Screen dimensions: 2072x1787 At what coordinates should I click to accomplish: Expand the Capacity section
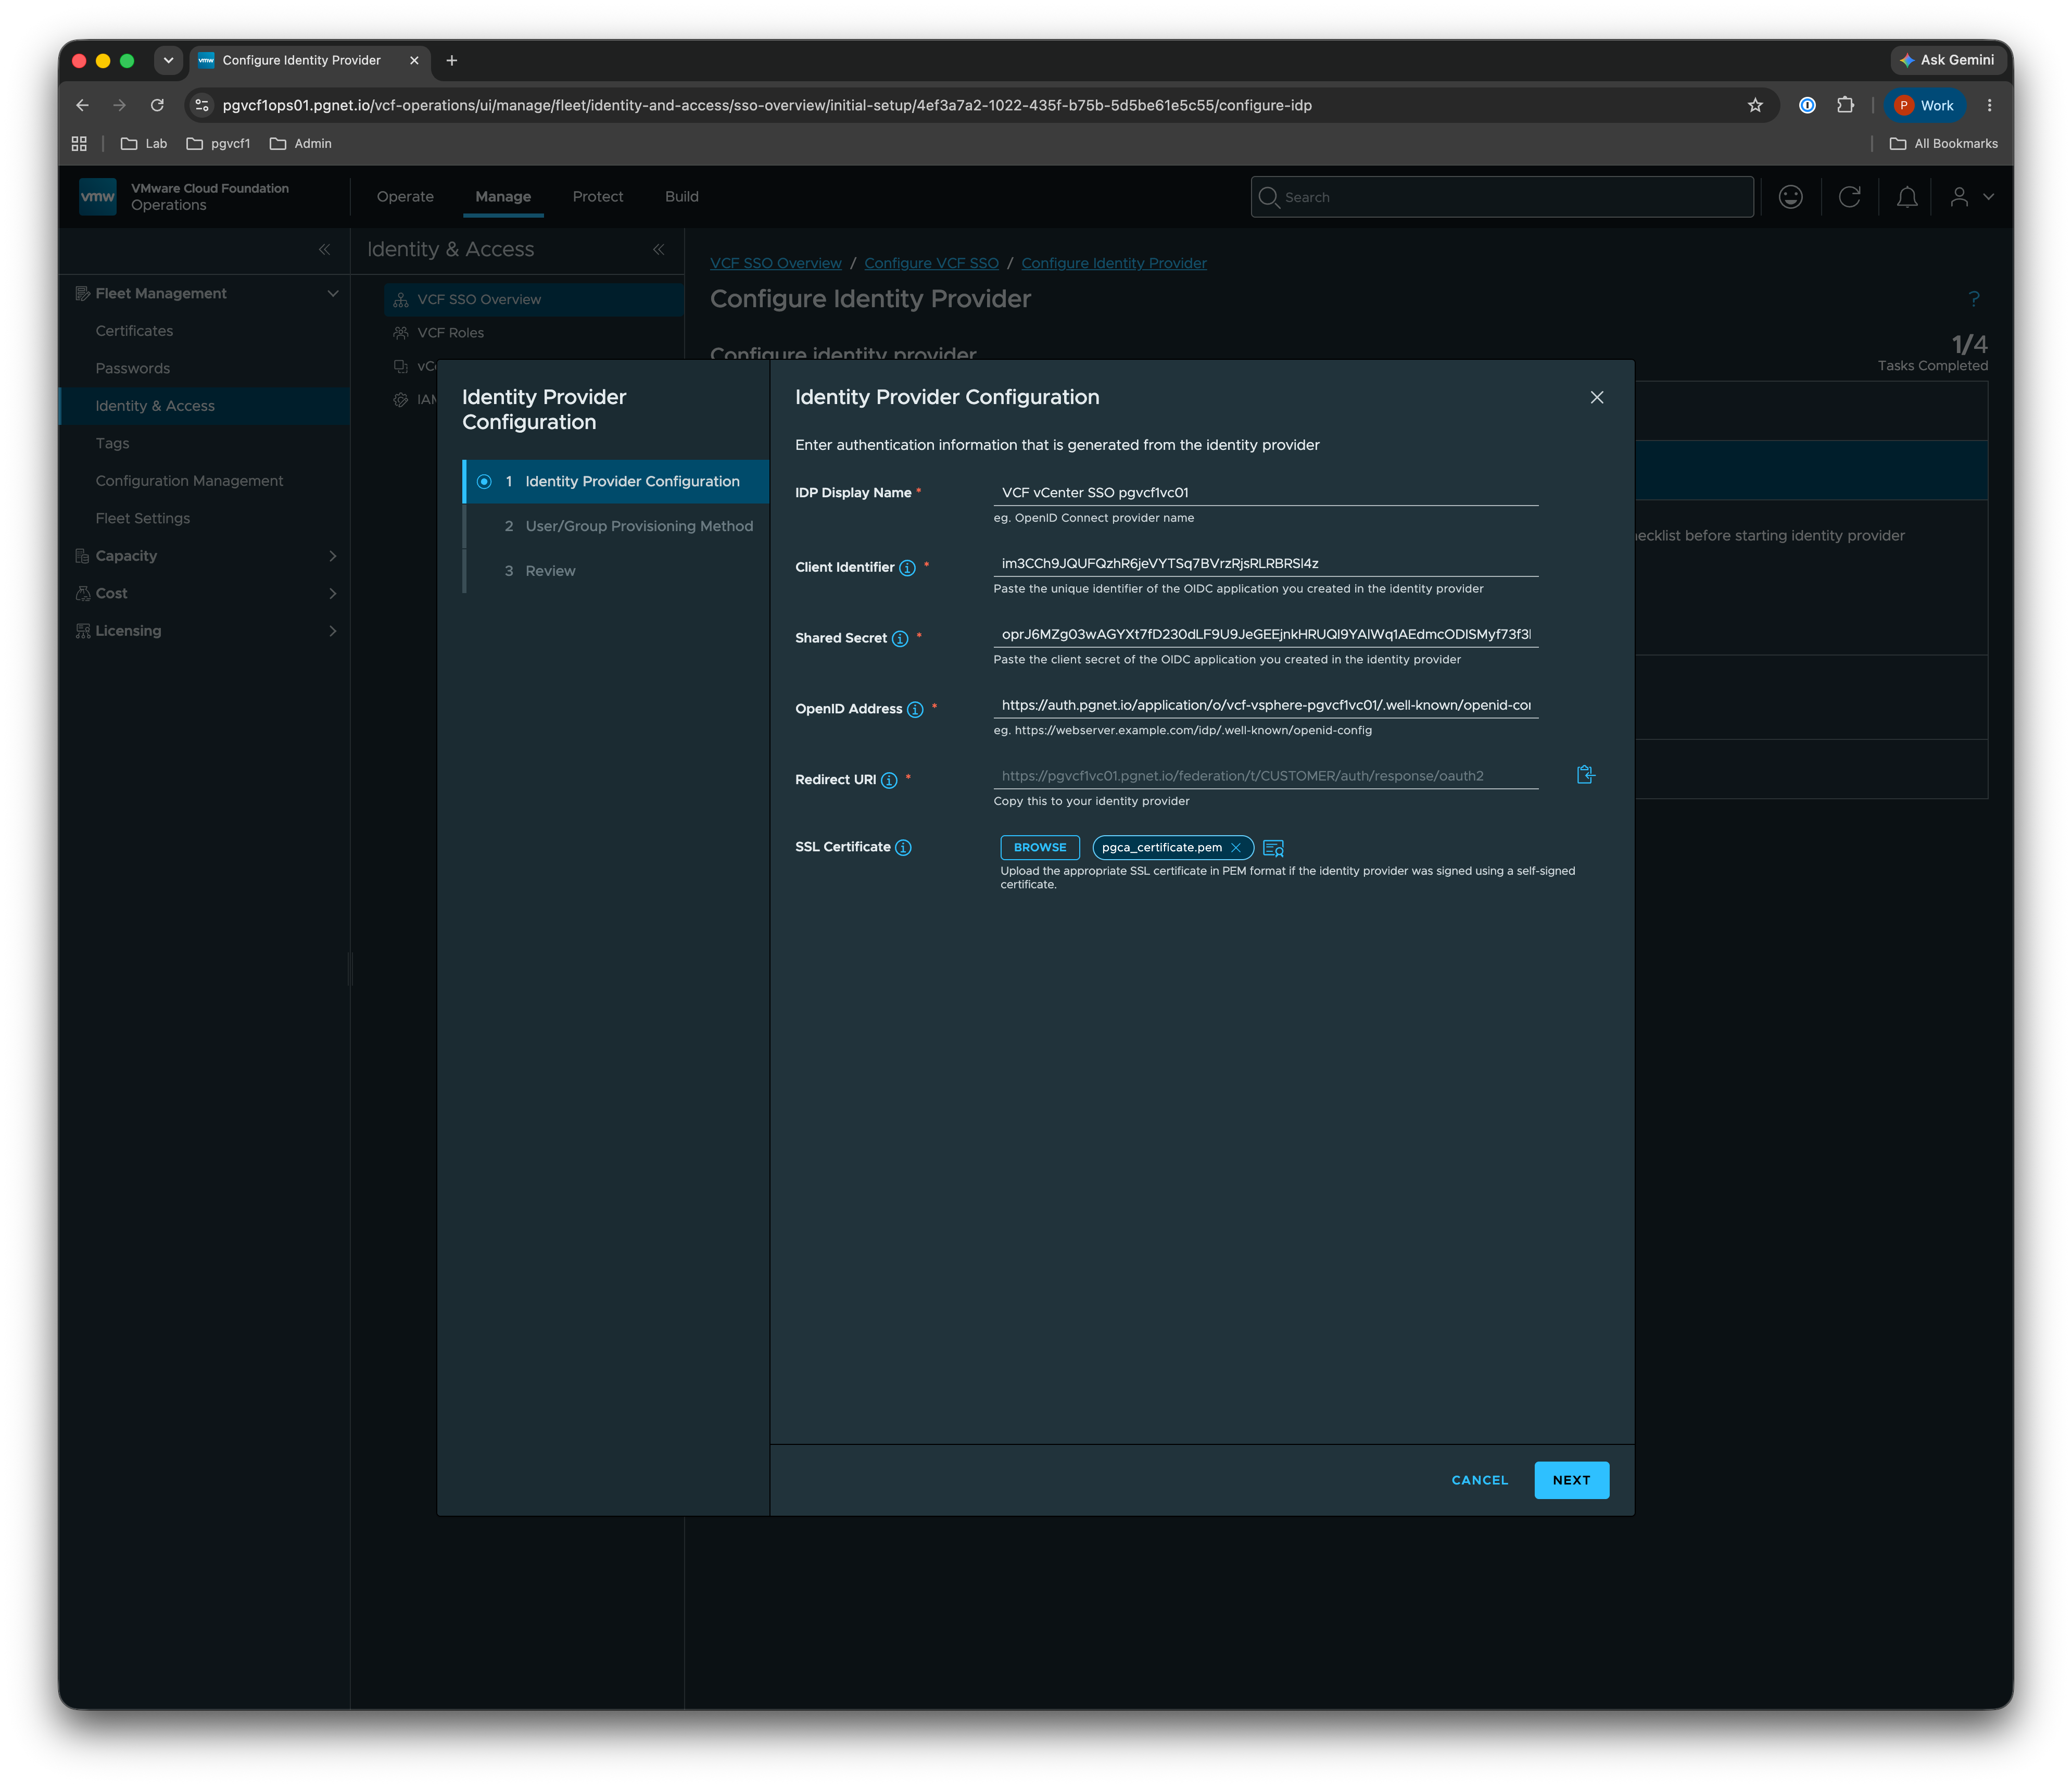333,556
